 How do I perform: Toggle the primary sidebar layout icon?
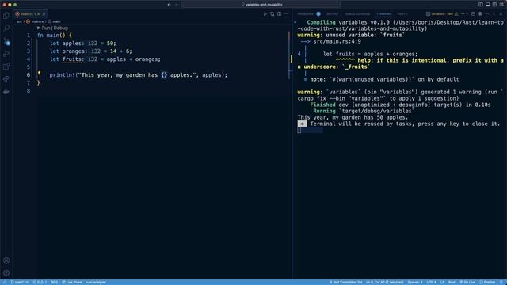click(x=481, y=5)
